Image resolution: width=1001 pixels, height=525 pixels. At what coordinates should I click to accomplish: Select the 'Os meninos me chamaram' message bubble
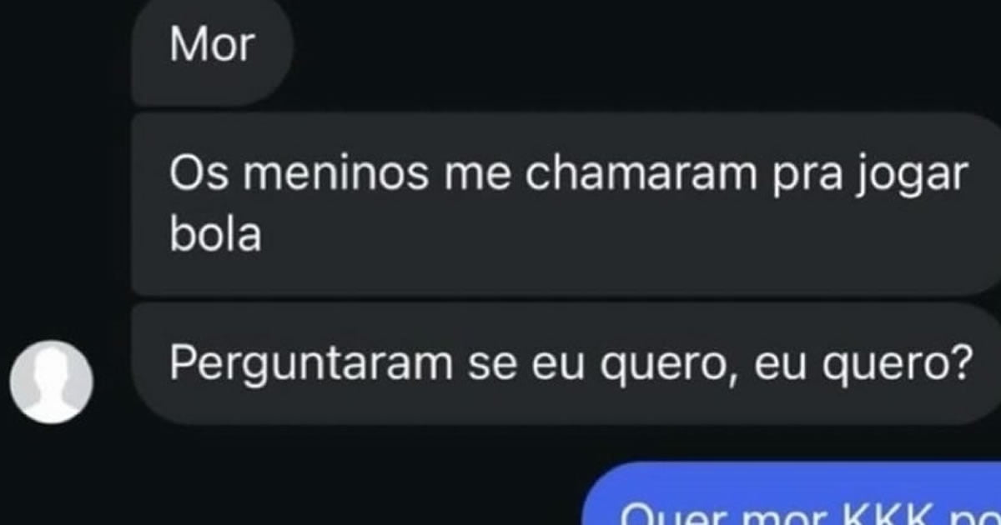tap(566, 205)
